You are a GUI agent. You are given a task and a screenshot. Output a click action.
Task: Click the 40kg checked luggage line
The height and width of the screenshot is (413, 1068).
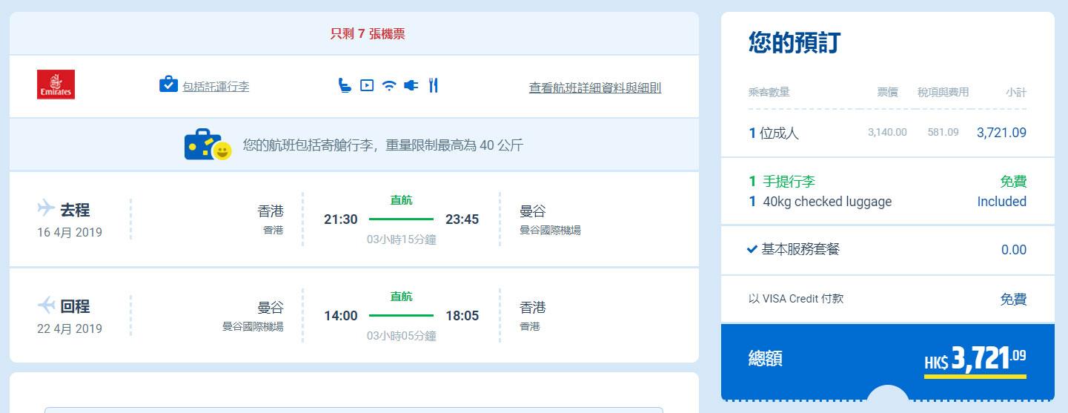point(827,202)
